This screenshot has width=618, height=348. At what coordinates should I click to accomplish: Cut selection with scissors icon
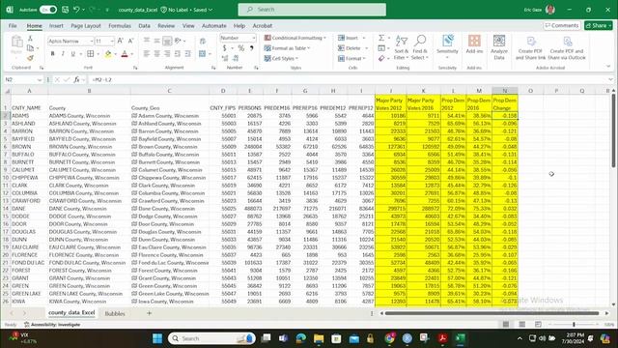[30, 39]
